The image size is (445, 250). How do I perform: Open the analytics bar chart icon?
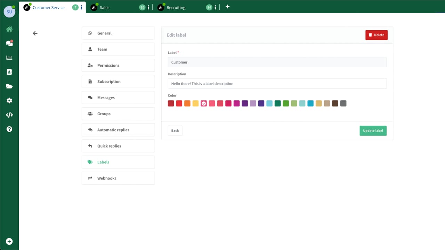tap(9, 58)
